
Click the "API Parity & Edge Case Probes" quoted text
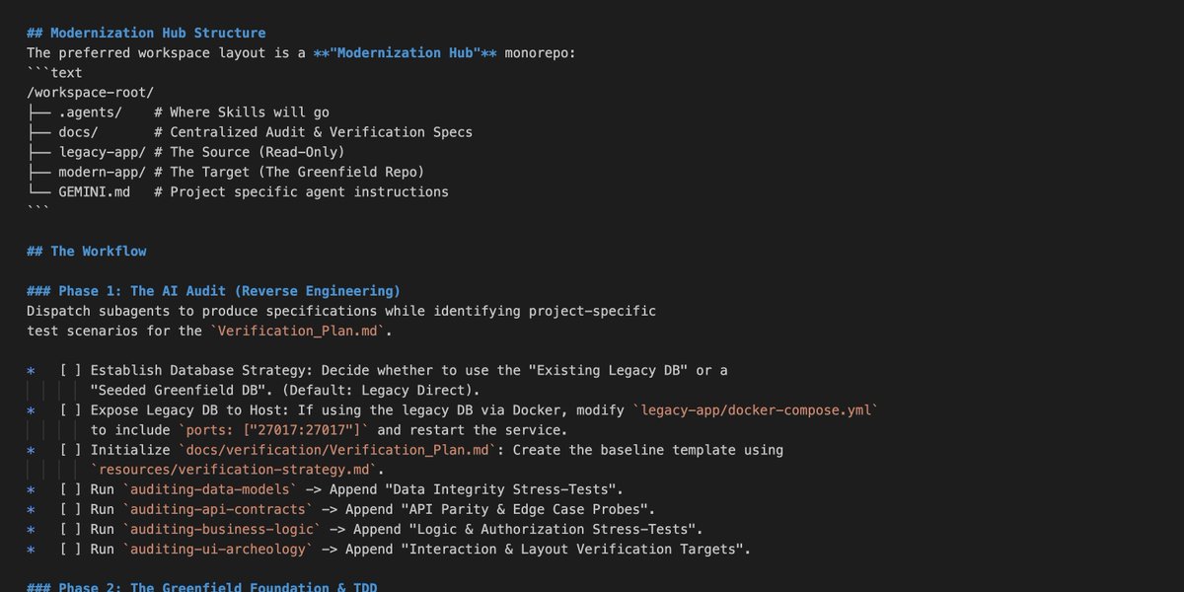[524, 509]
